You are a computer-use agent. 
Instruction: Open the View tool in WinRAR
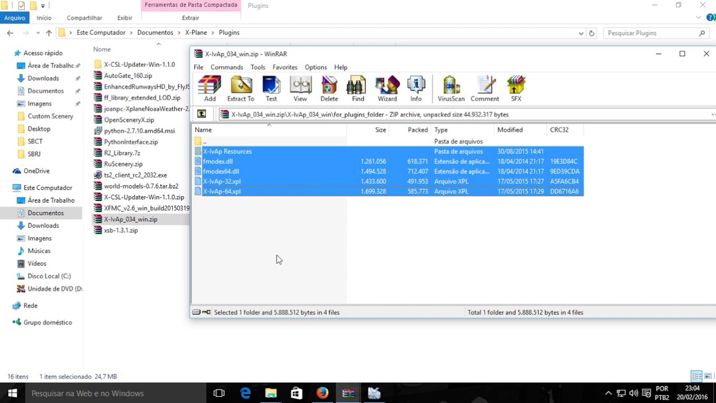(x=300, y=89)
